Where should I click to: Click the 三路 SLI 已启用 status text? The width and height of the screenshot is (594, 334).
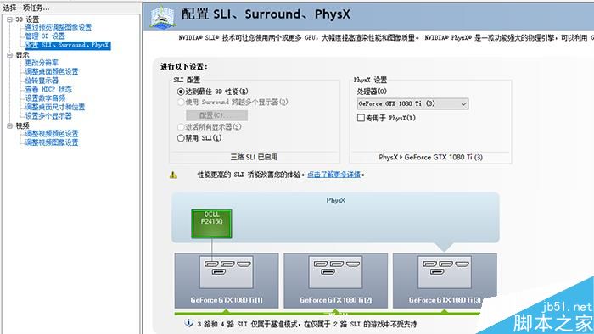click(x=255, y=157)
